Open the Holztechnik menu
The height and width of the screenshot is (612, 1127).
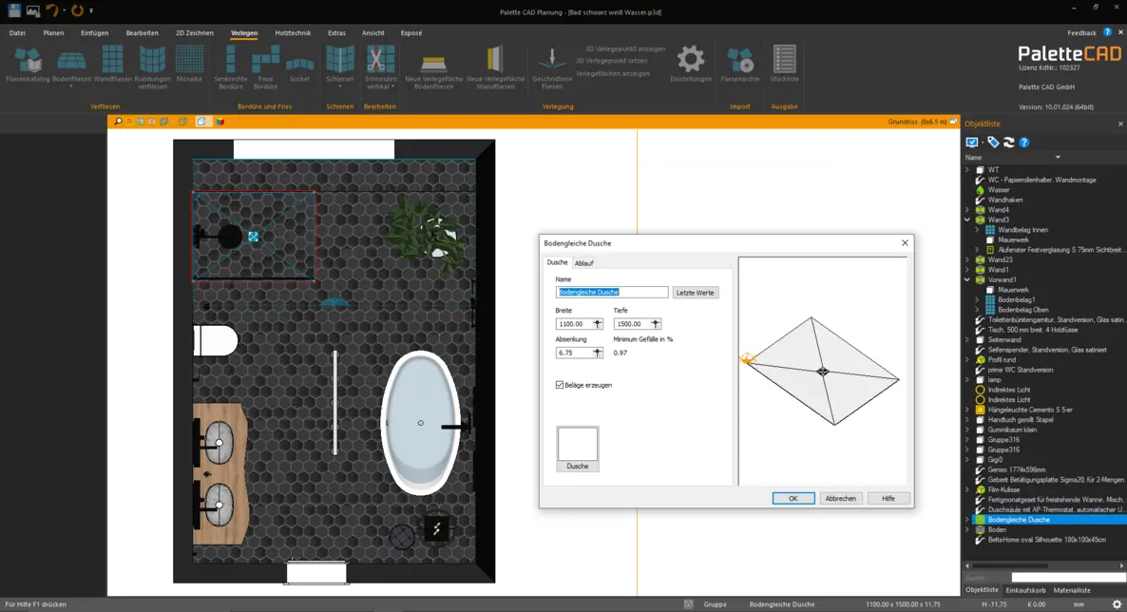click(293, 33)
